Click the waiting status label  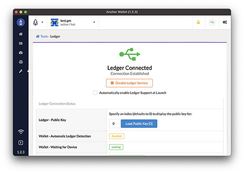116,147
